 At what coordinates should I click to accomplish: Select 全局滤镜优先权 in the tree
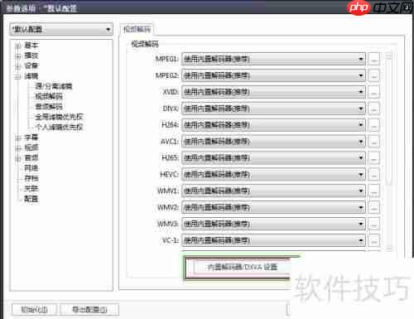coord(59,117)
